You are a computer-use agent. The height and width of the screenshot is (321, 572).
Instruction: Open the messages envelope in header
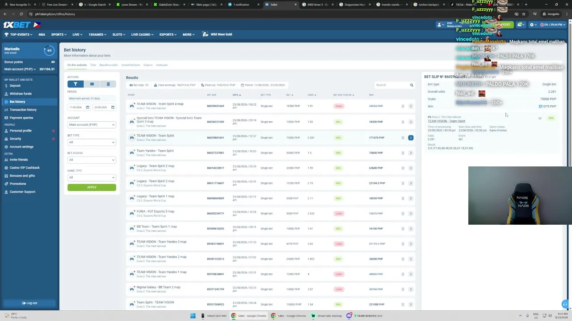click(520, 25)
